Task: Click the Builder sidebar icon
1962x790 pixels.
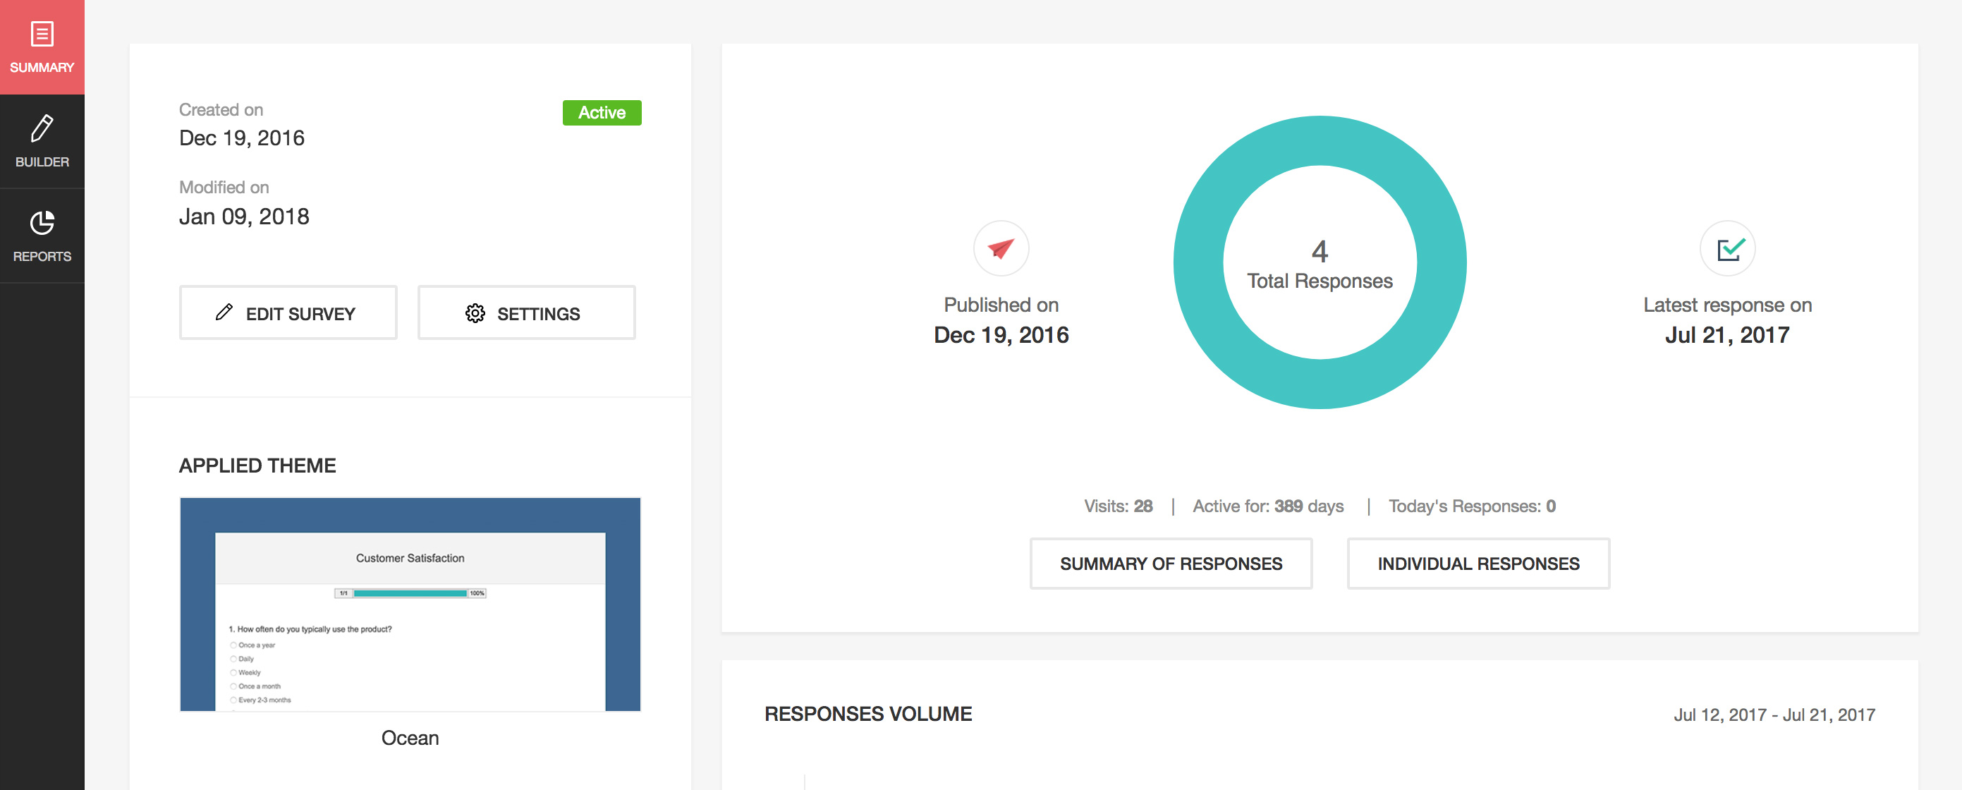Action: 42,142
